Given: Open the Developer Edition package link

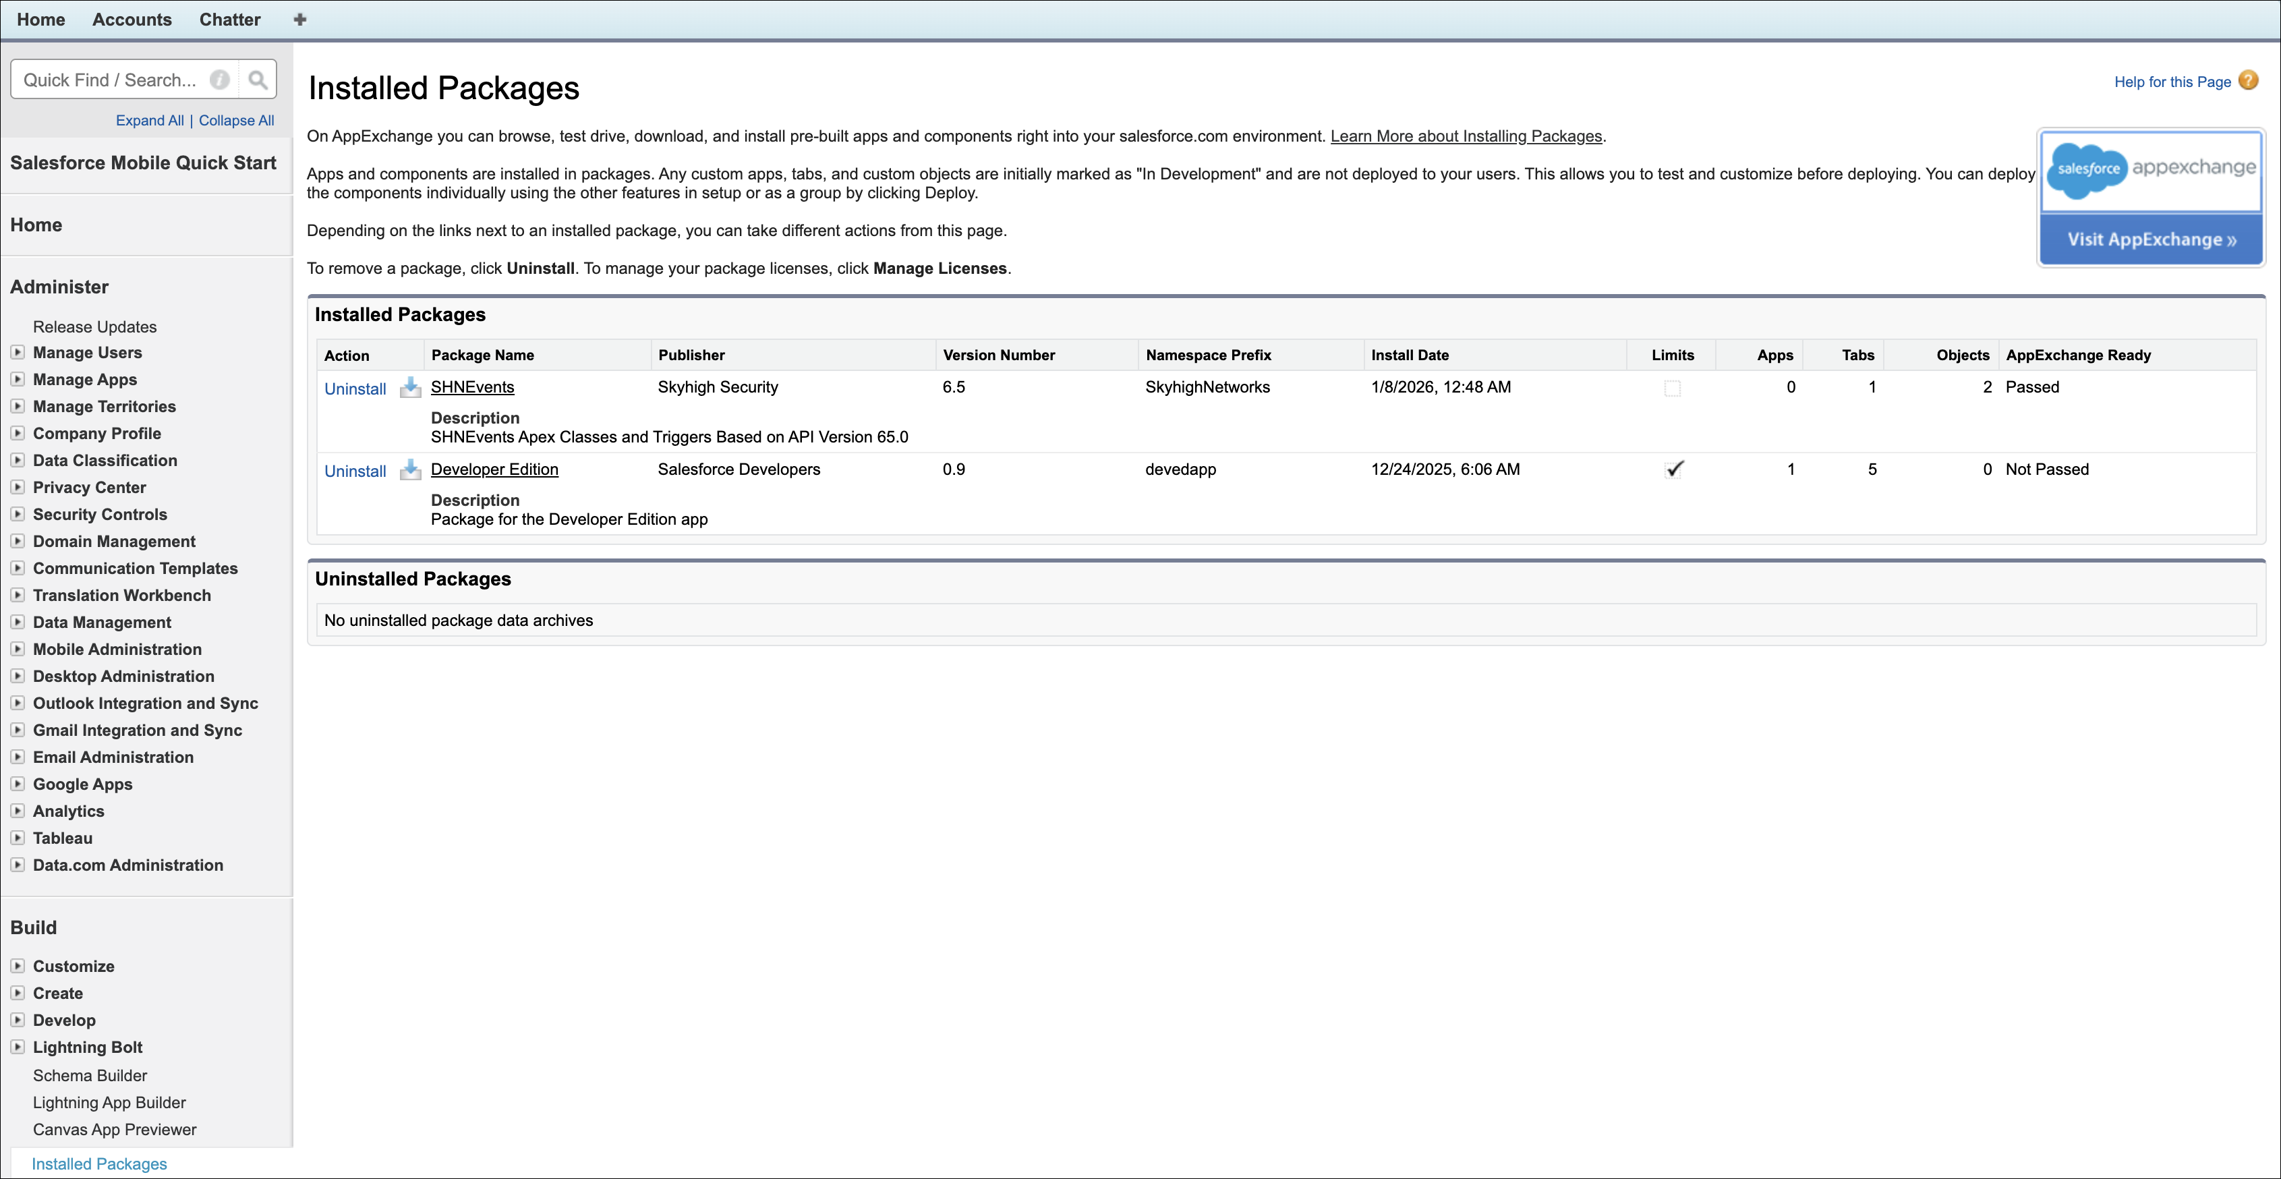Looking at the screenshot, I should [x=494, y=469].
